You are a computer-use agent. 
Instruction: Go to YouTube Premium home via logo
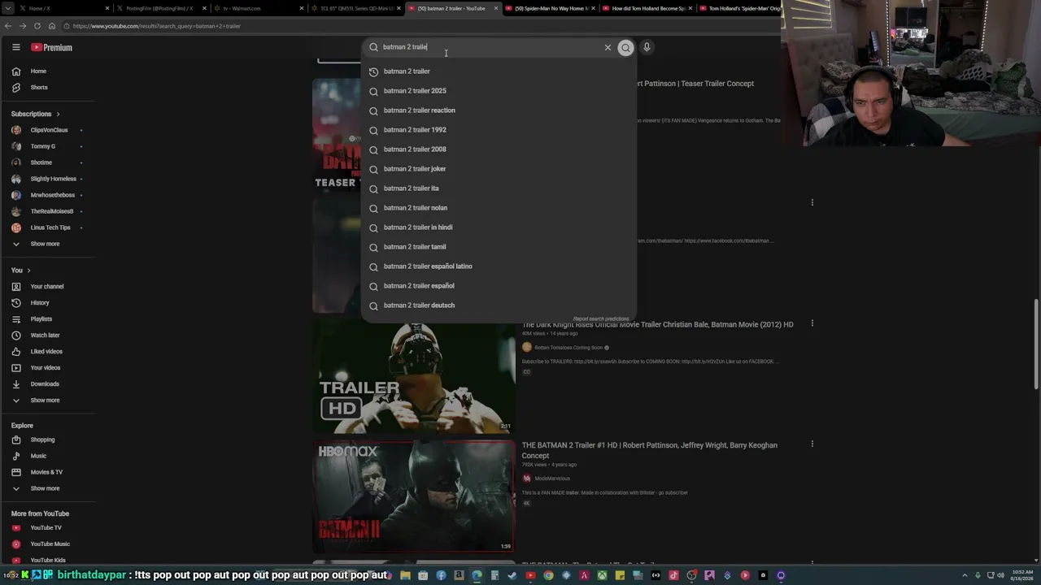[52, 47]
